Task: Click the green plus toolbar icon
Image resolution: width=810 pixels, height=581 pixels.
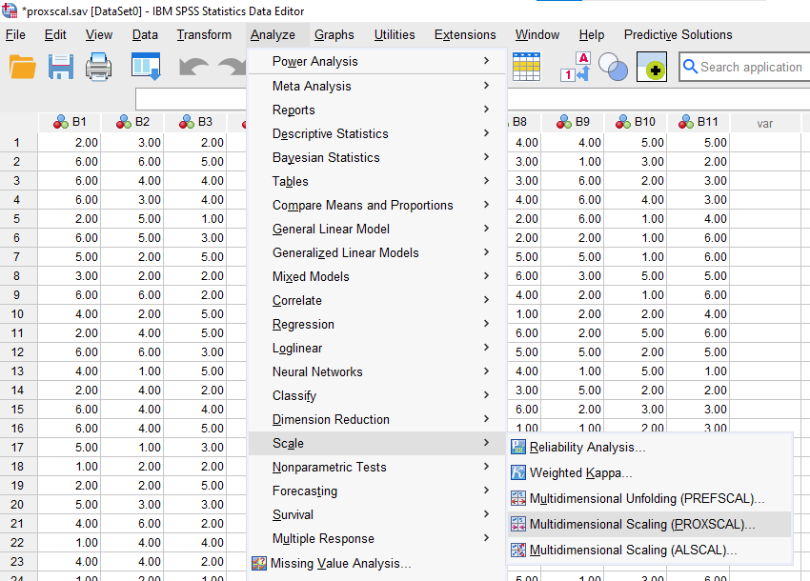Action: (652, 68)
